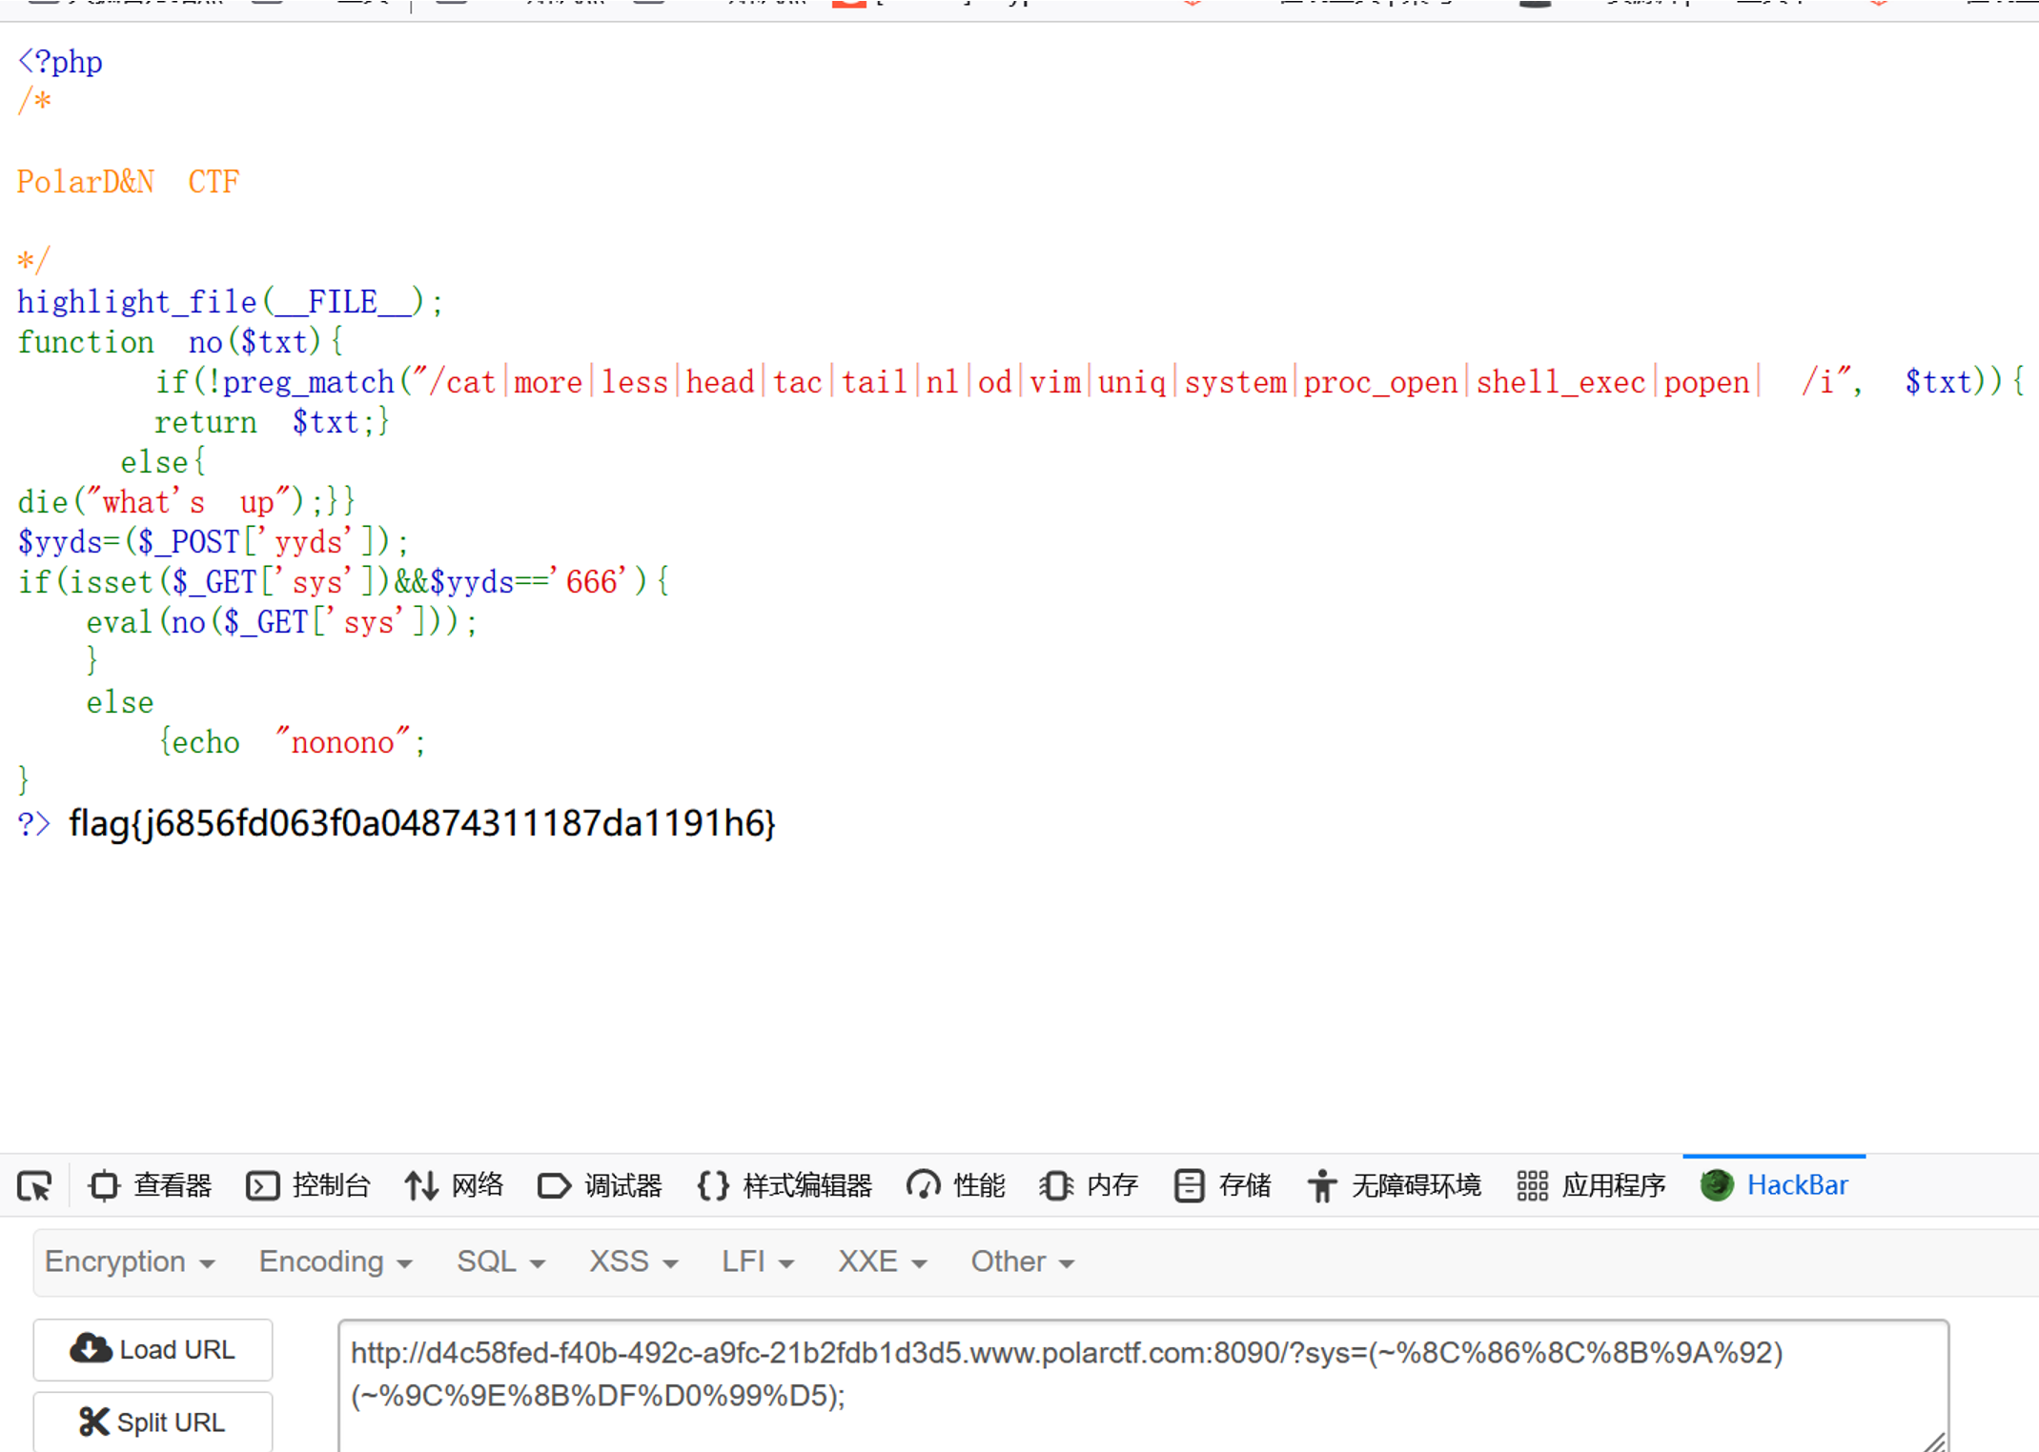Open the Accessibility (无障碍环境) panel
This screenshot has width=2039, height=1452.
point(1394,1185)
